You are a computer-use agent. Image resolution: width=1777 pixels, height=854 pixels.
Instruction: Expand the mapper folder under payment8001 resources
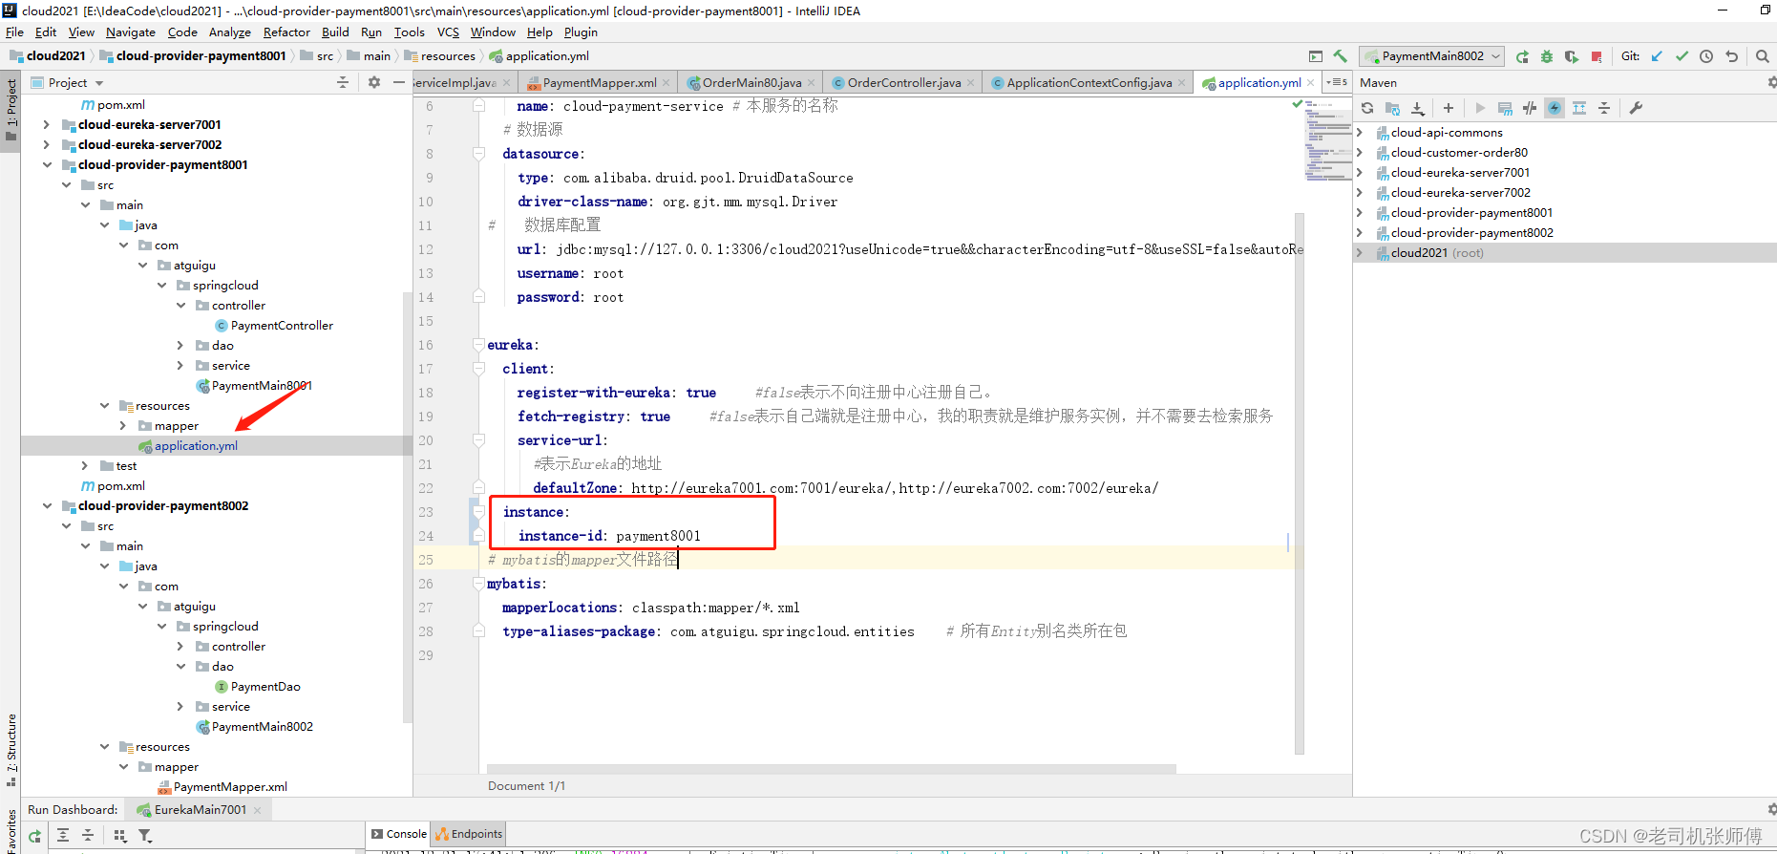(122, 425)
